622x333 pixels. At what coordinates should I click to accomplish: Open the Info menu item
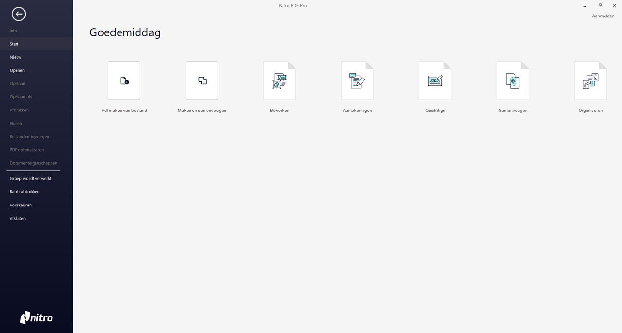click(x=36, y=31)
